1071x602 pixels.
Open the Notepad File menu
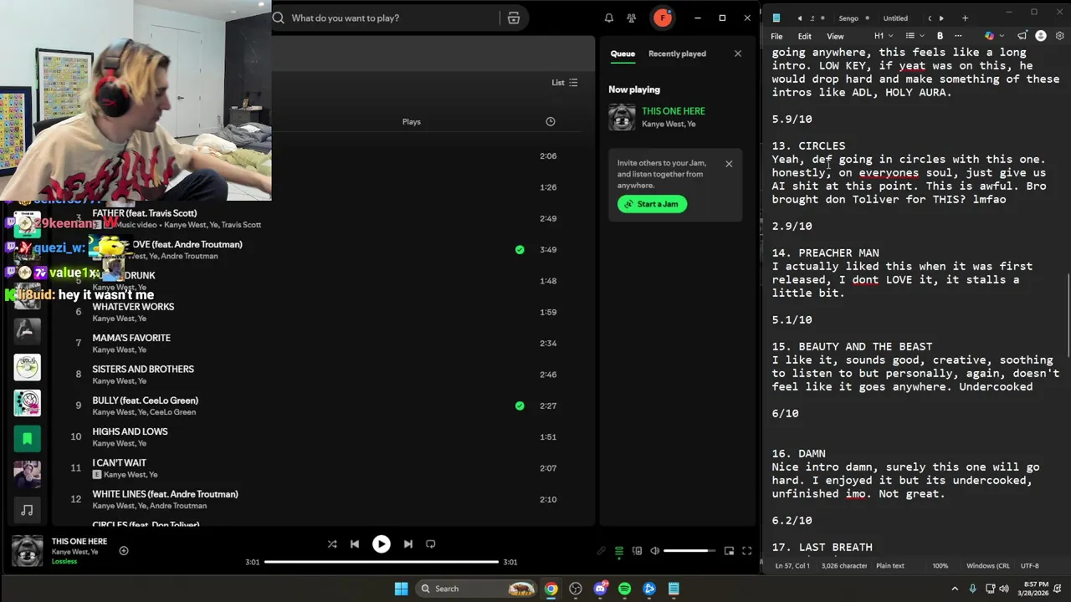776,36
